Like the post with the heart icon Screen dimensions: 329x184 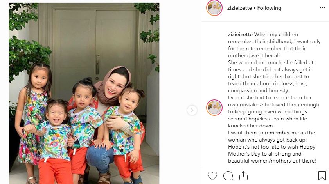point(212,176)
